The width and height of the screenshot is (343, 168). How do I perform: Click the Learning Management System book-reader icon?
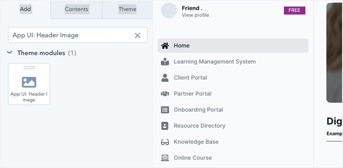(x=165, y=62)
